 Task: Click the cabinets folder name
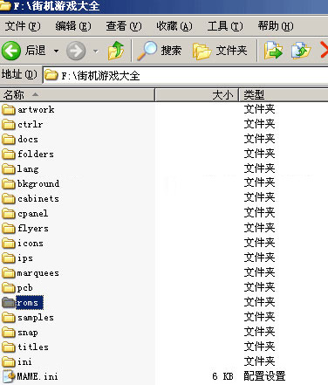(x=38, y=199)
